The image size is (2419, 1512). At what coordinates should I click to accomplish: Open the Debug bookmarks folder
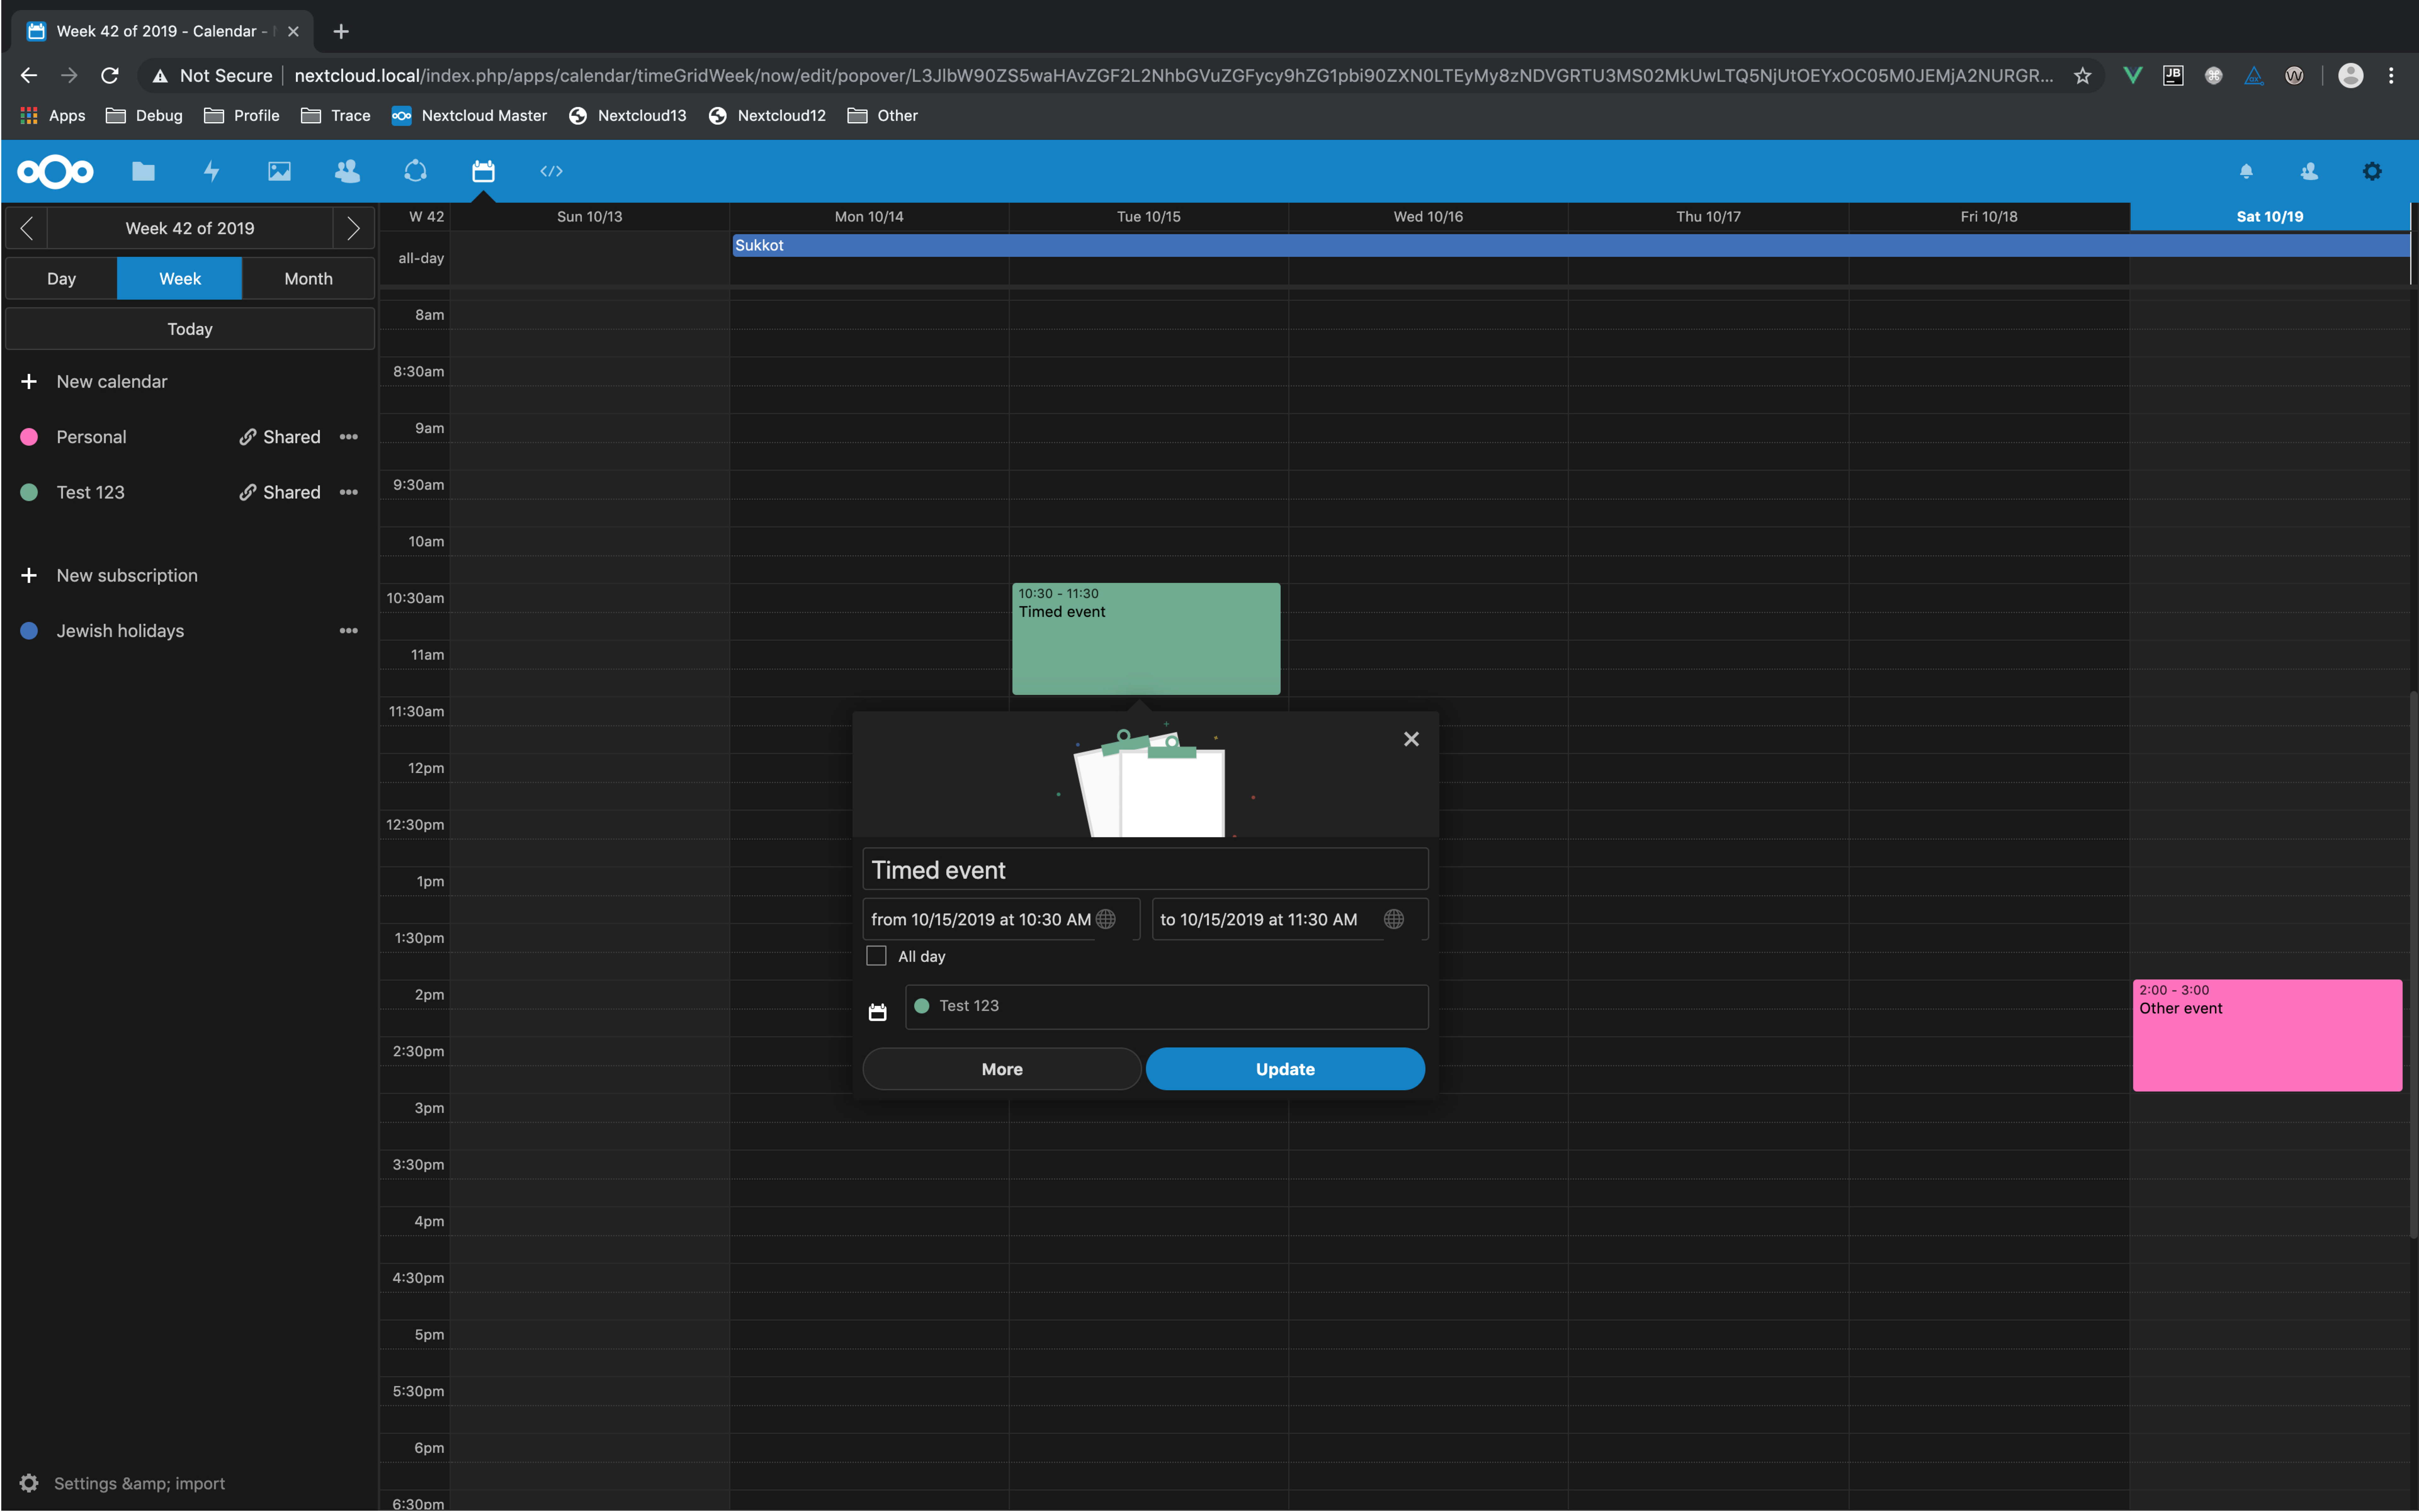click(144, 116)
